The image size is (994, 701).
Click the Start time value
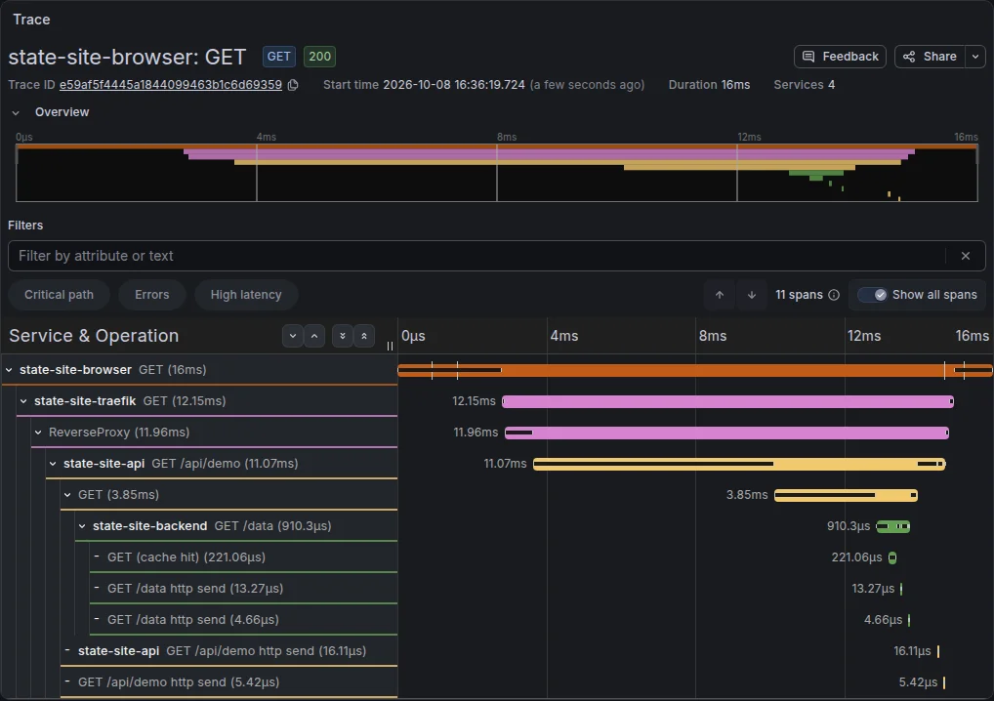point(454,85)
